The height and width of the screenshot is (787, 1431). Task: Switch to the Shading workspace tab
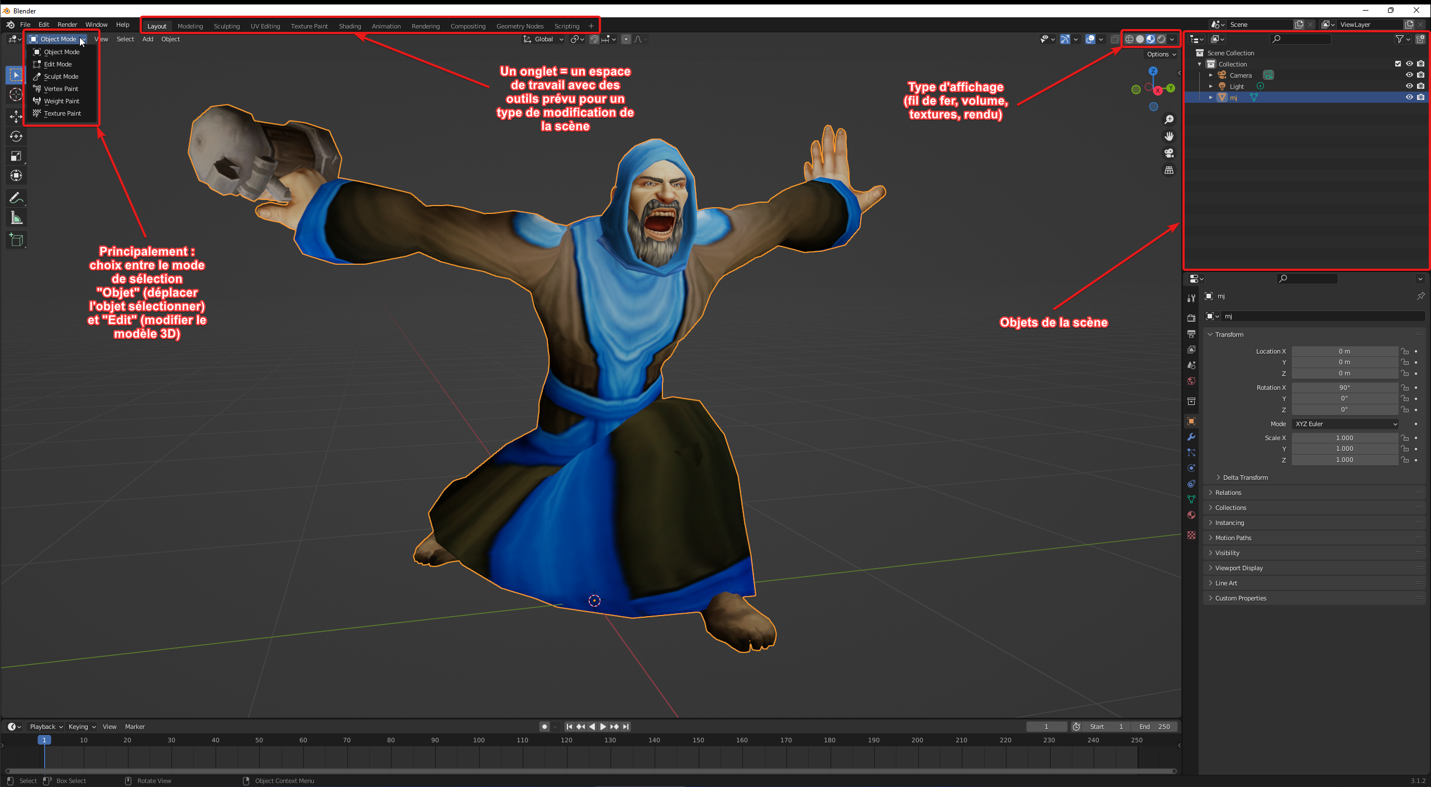coord(350,26)
